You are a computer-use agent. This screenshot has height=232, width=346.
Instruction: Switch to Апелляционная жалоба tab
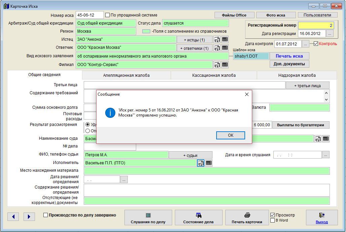[126, 75]
